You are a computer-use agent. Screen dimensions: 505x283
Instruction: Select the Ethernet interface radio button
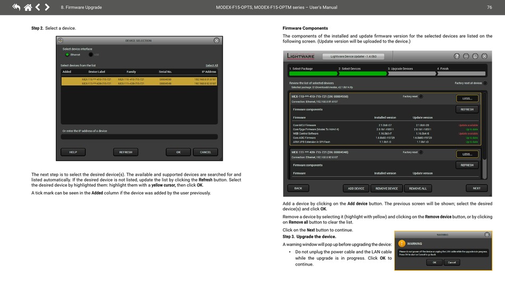(x=67, y=54)
